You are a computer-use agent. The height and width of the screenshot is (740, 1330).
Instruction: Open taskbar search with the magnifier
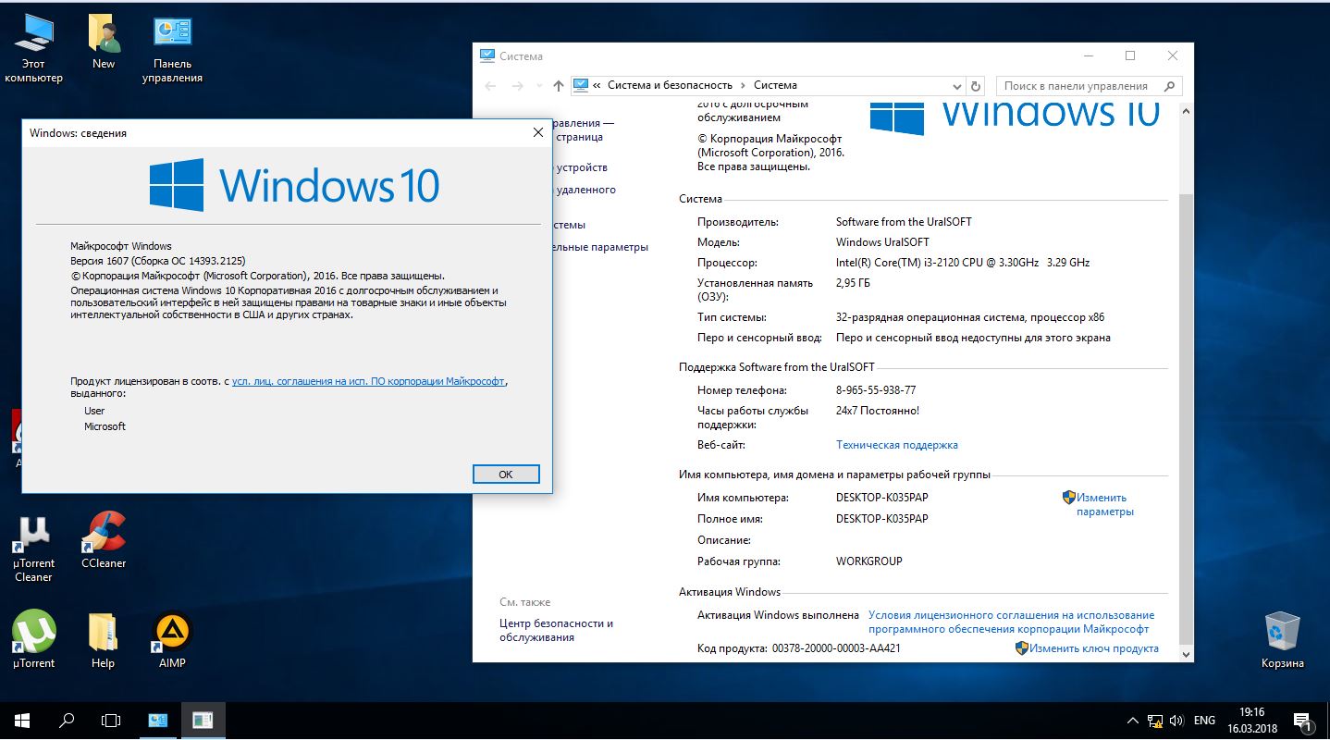coord(67,721)
